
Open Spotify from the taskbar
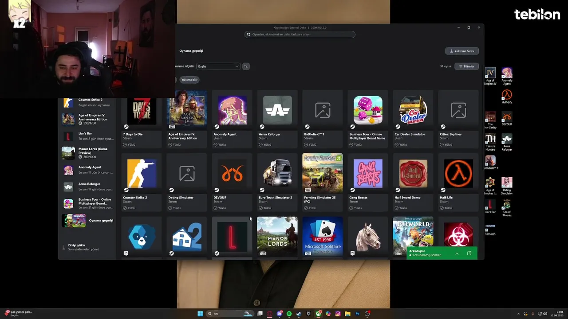pos(289,314)
